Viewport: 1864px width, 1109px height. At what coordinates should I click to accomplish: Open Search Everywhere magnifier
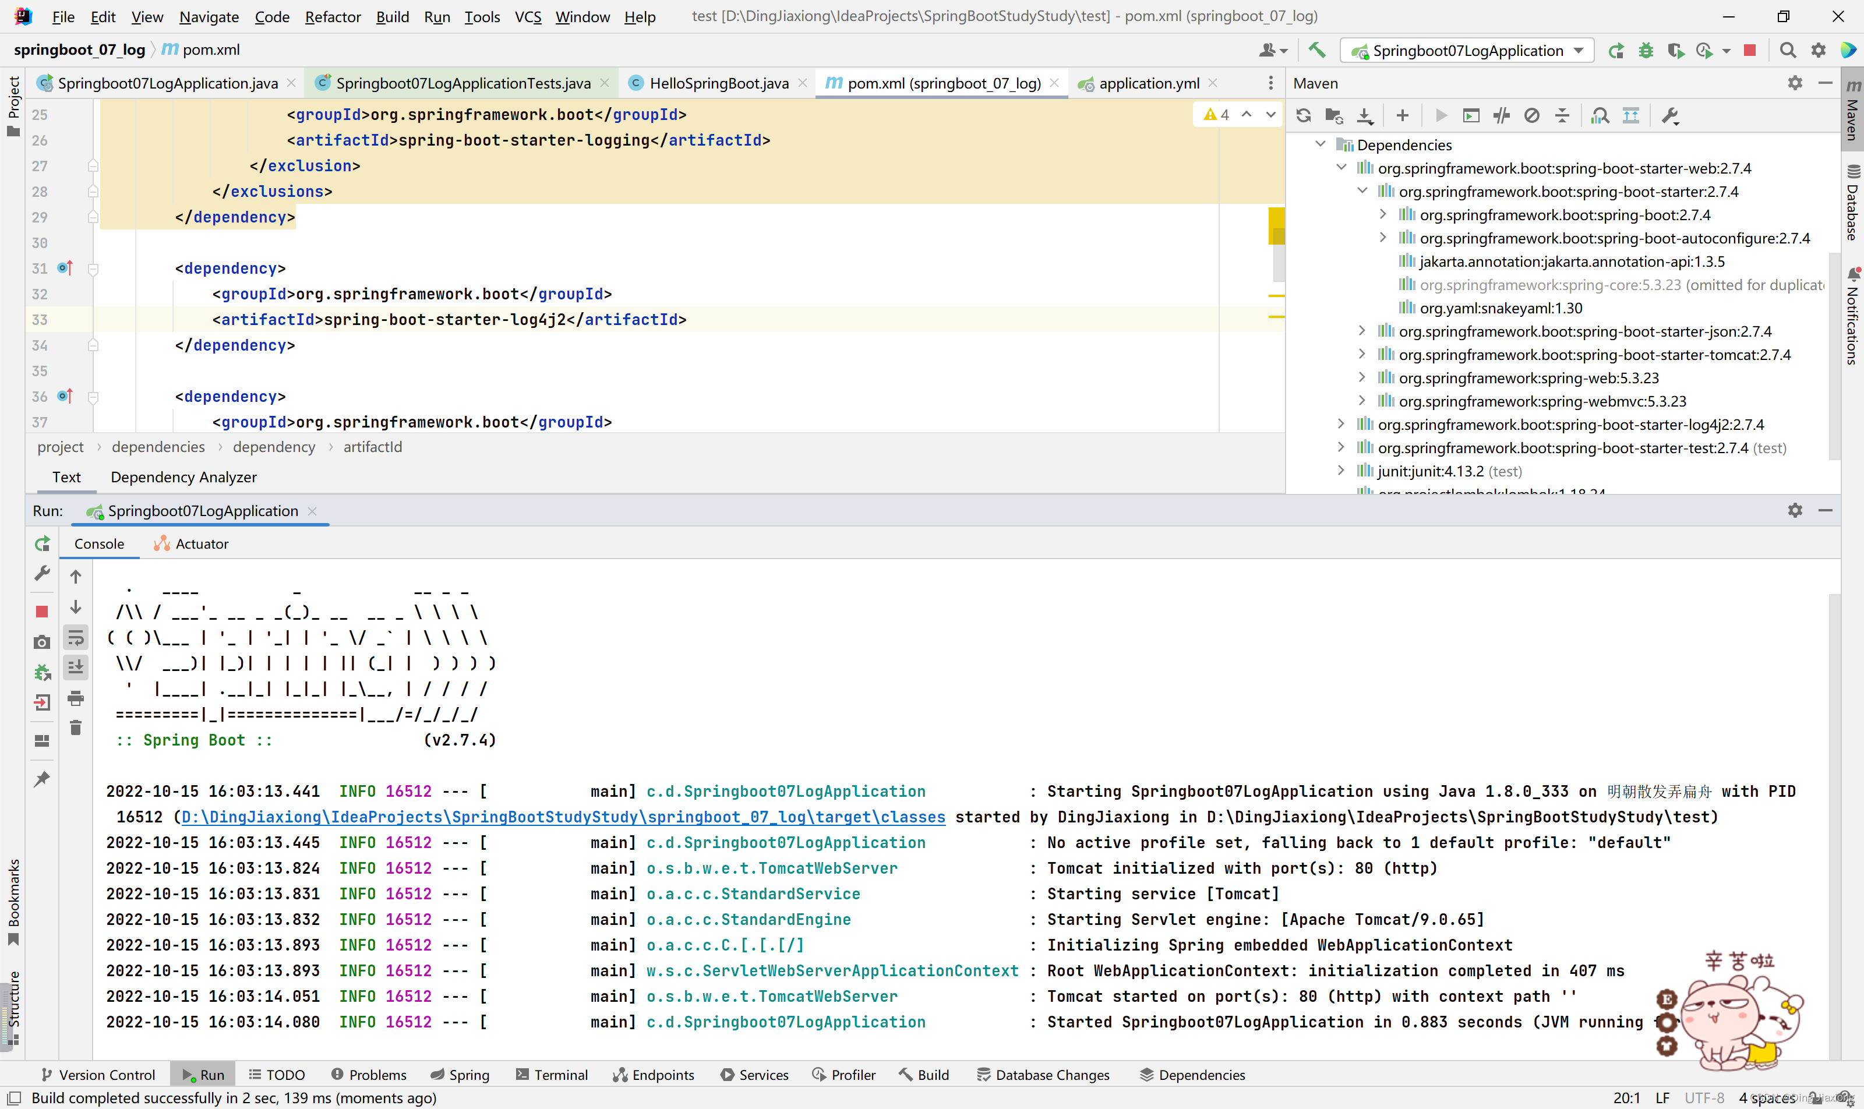[1787, 50]
